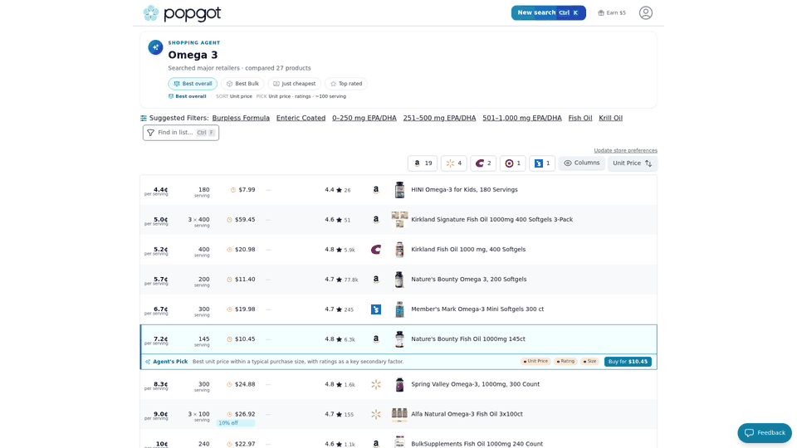Viewport: 797px width, 448px height.
Task: Apply the Fish Oil filter
Action: (x=580, y=118)
